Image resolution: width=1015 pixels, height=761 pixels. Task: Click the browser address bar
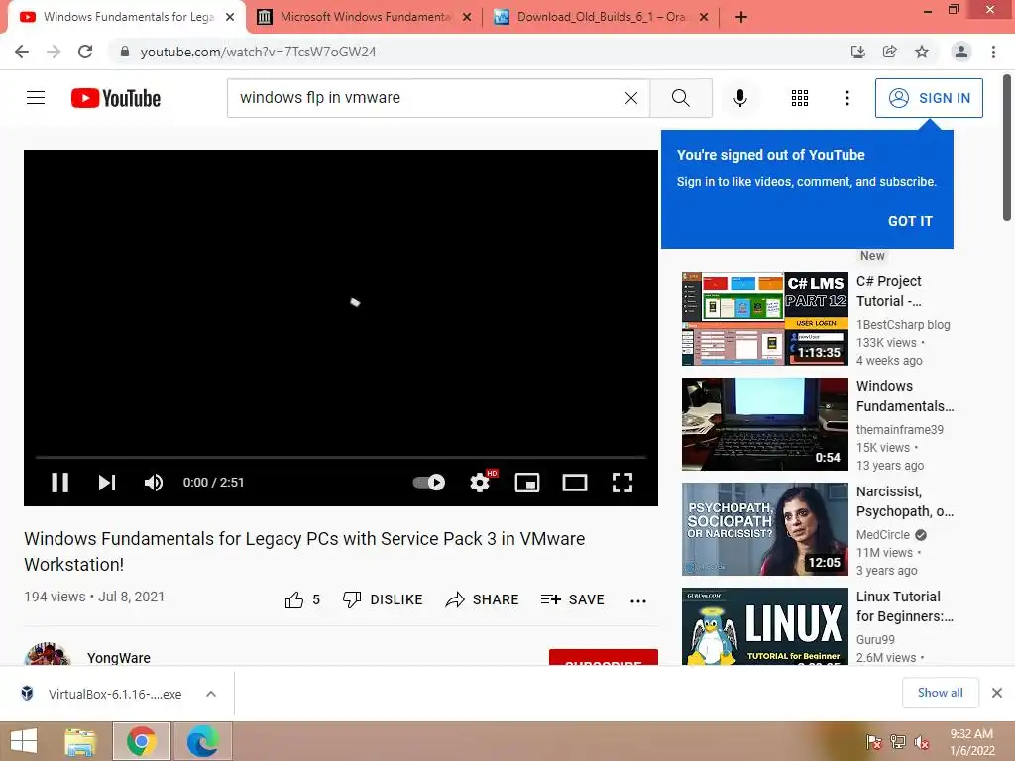click(479, 52)
